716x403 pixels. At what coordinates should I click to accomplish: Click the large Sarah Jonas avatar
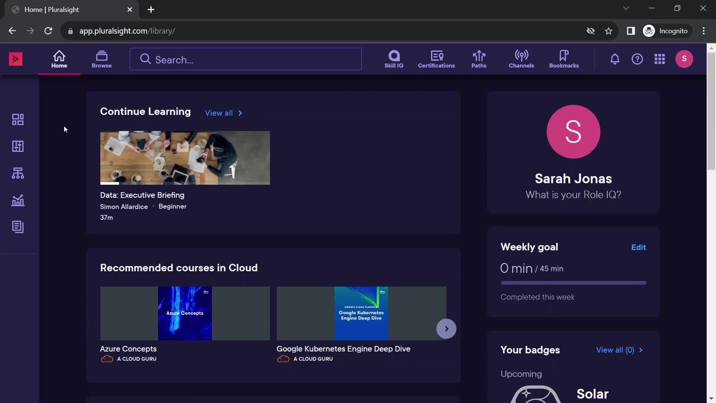click(574, 132)
